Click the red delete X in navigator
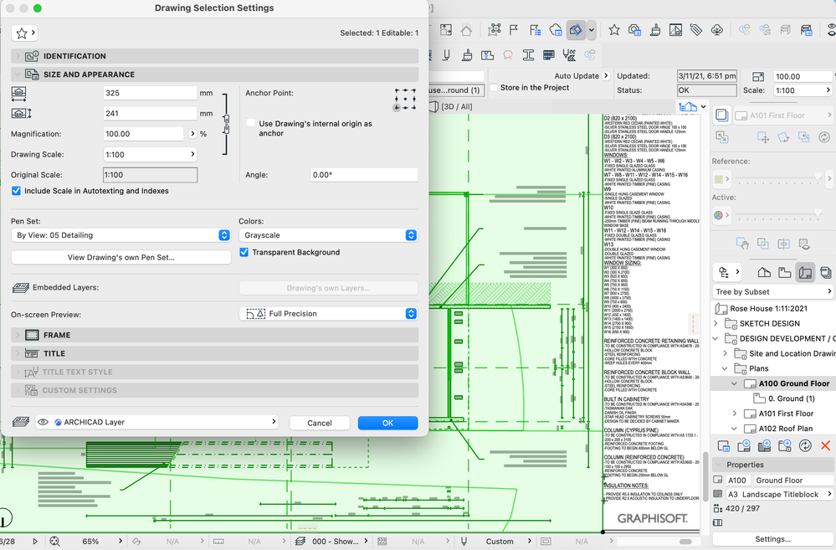836x550 pixels. click(x=826, y=446)
